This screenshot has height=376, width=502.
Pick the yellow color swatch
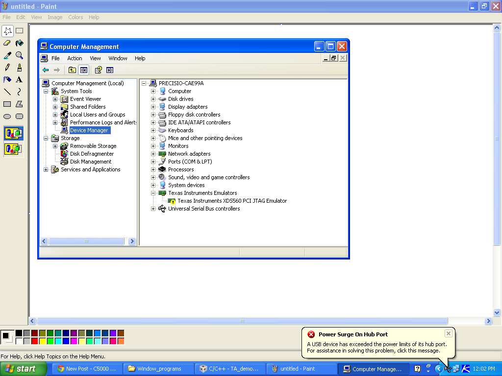coord(43,341)
